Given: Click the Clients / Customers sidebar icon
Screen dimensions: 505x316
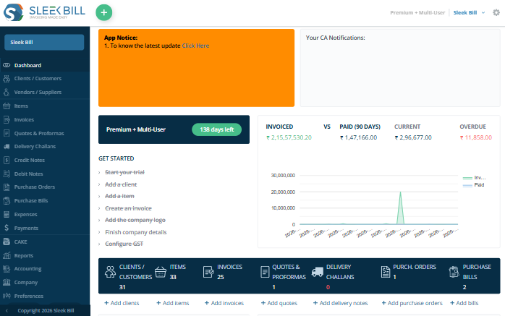Looking at the screenshot, I should pyautogui.click(x=7, y=79).
